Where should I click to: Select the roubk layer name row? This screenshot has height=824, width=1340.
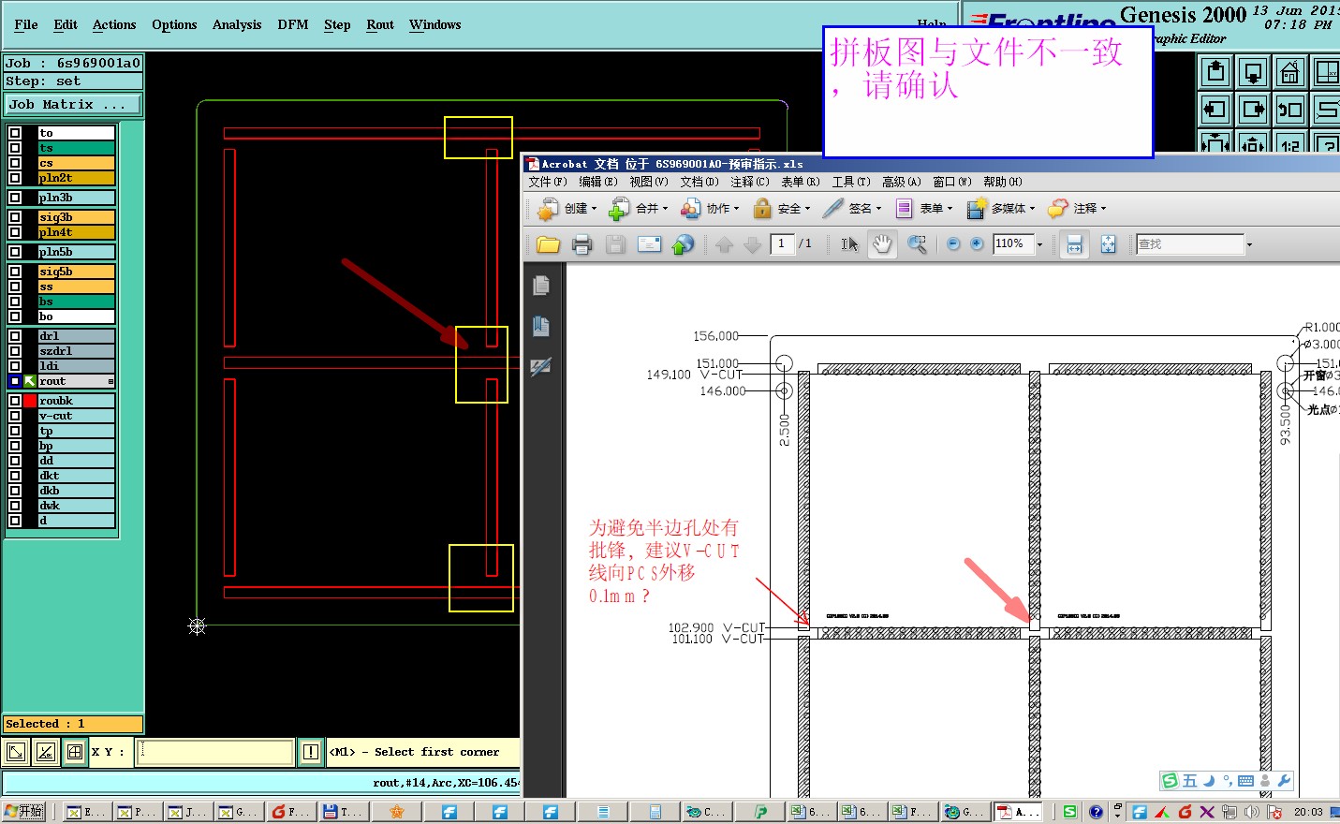coord(76,401)
